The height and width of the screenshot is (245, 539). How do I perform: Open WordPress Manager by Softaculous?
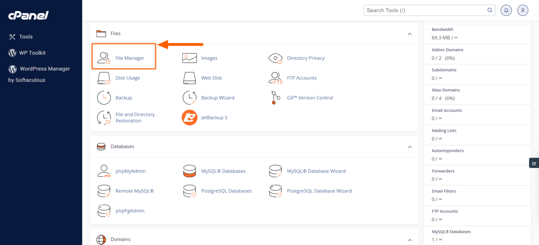tap(39, 74)
